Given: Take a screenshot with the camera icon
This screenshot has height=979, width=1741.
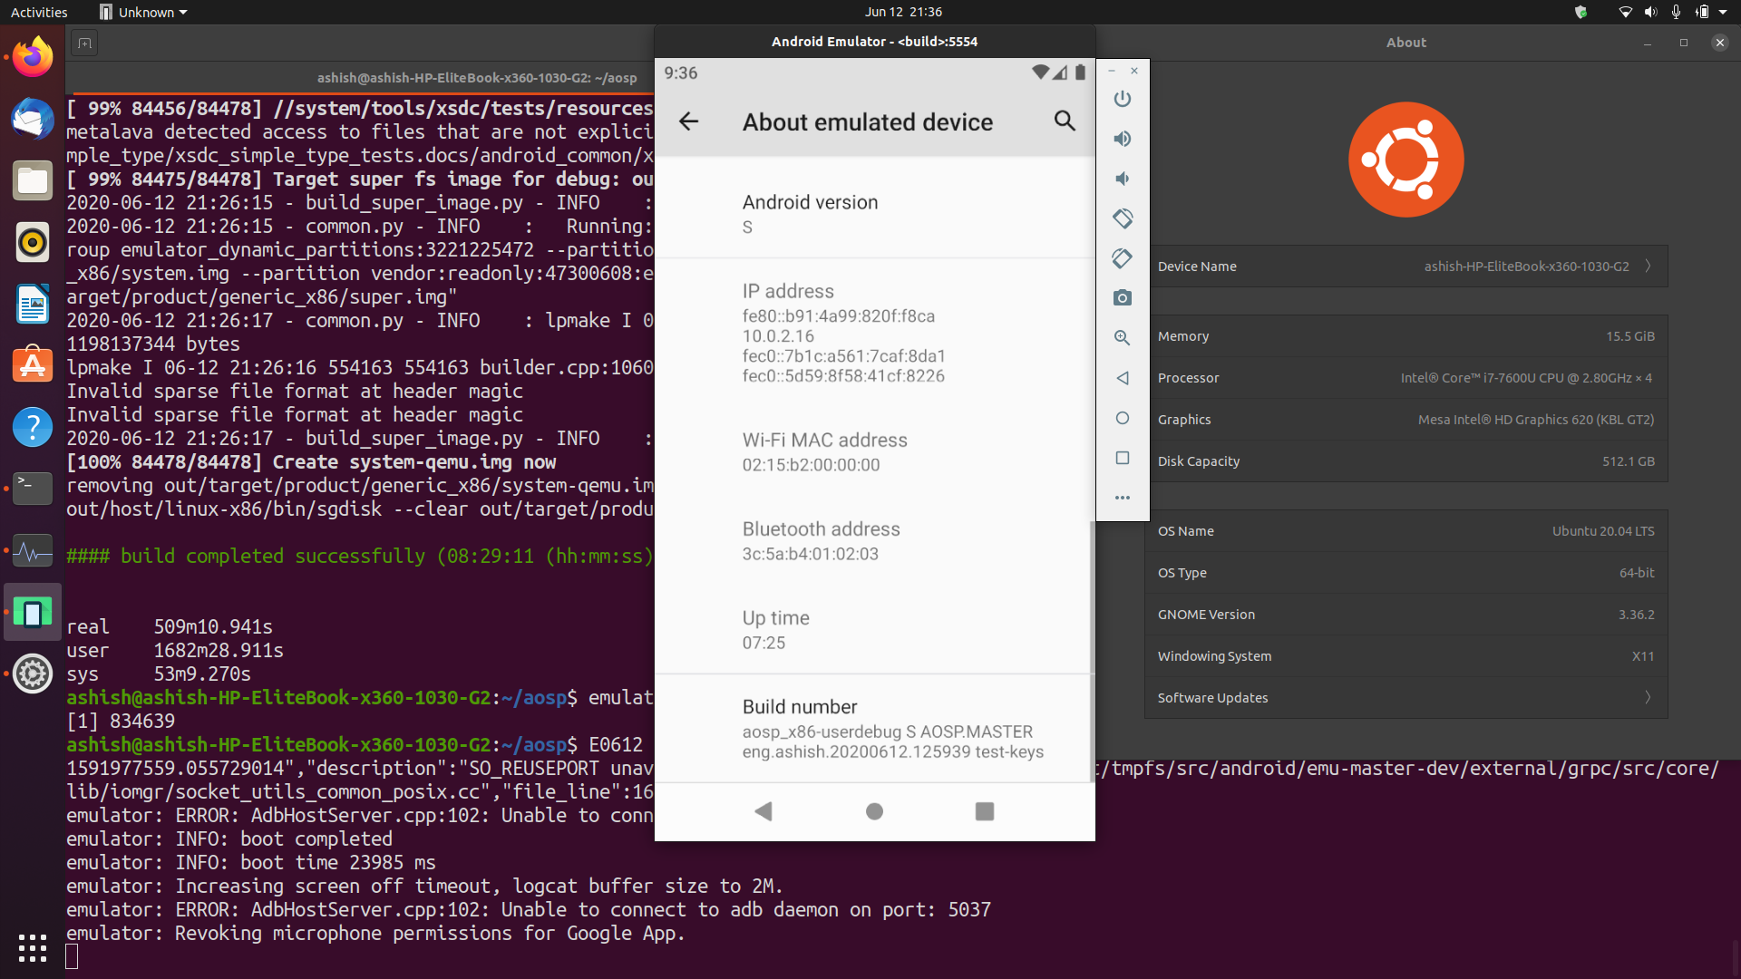Looking at the screenshot, I should tap(1123, 297).
